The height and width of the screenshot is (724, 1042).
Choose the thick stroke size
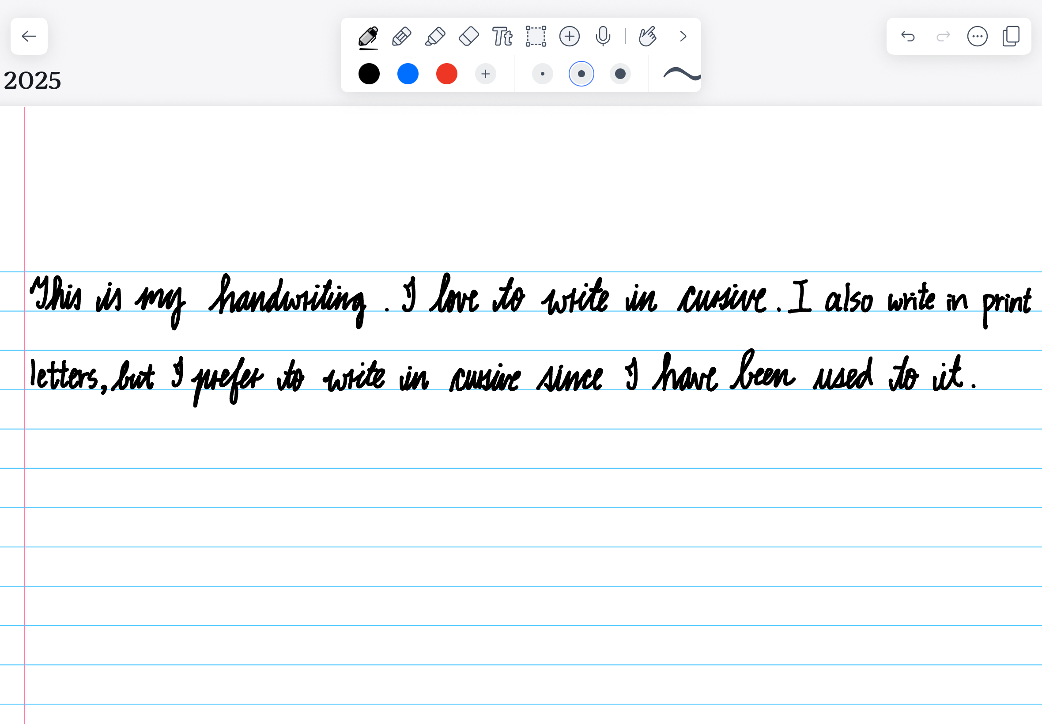click(620, 74)
